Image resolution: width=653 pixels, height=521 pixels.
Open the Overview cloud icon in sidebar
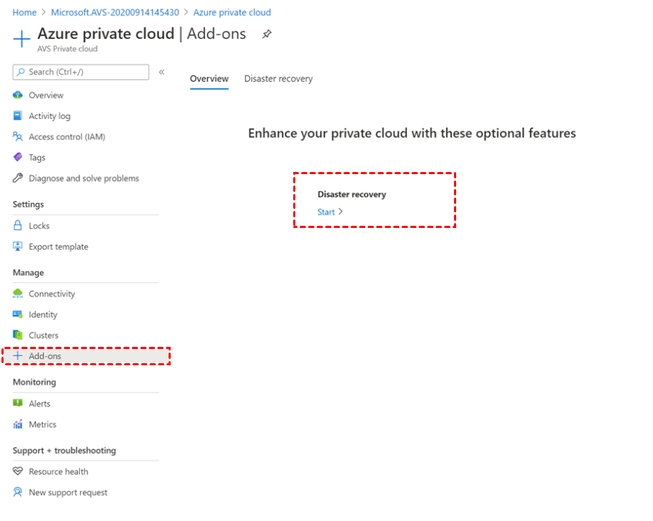pos(18,96)
